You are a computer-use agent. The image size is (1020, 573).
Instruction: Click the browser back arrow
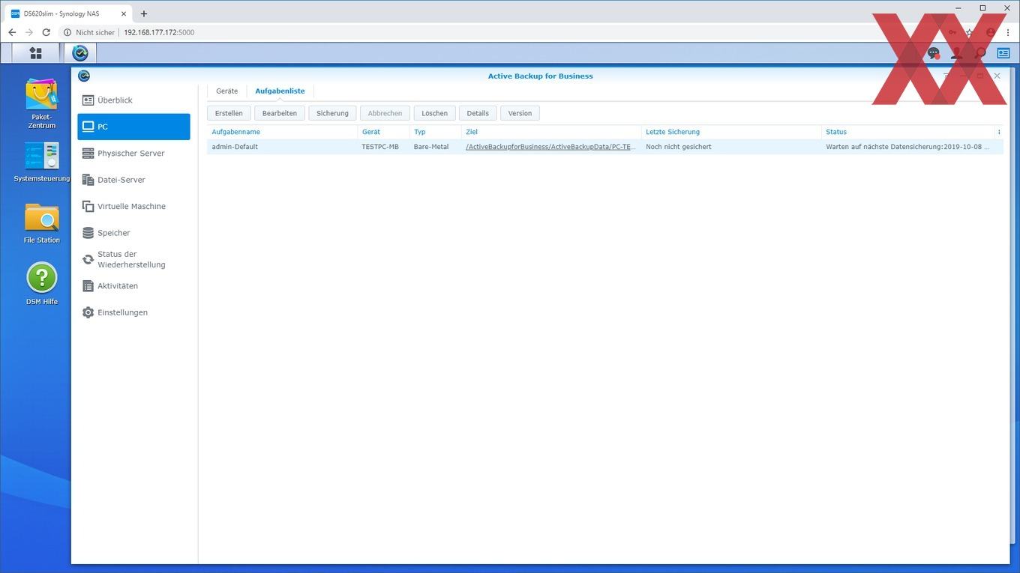coord(12,32)
